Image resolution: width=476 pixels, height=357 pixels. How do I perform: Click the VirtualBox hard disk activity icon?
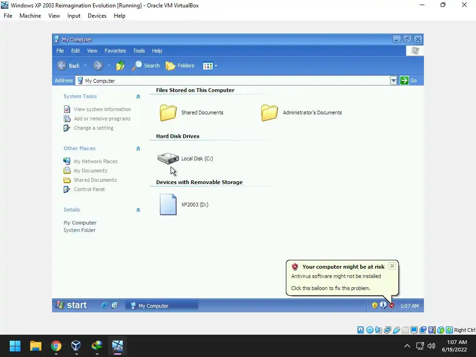(x=360, y=330)
